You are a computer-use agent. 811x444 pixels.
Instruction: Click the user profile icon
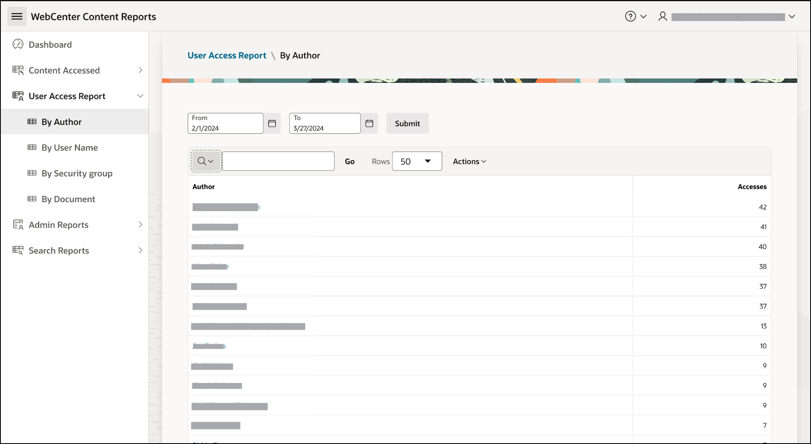point(662,16)
